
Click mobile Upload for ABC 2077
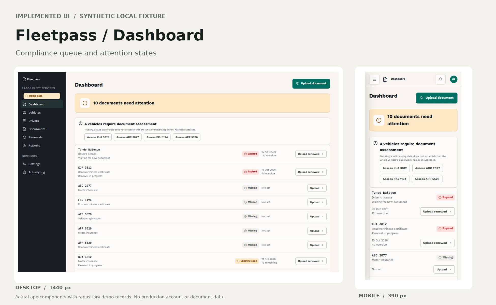pos(444,270)
